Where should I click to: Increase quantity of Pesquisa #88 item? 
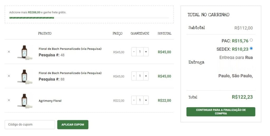click(x=146, y=76)
